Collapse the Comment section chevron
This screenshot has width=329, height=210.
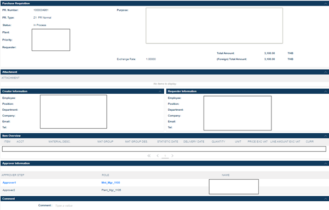pyautogui.click(x=325, y=199)
